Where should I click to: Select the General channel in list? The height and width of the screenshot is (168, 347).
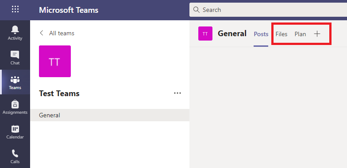point(110,115)
